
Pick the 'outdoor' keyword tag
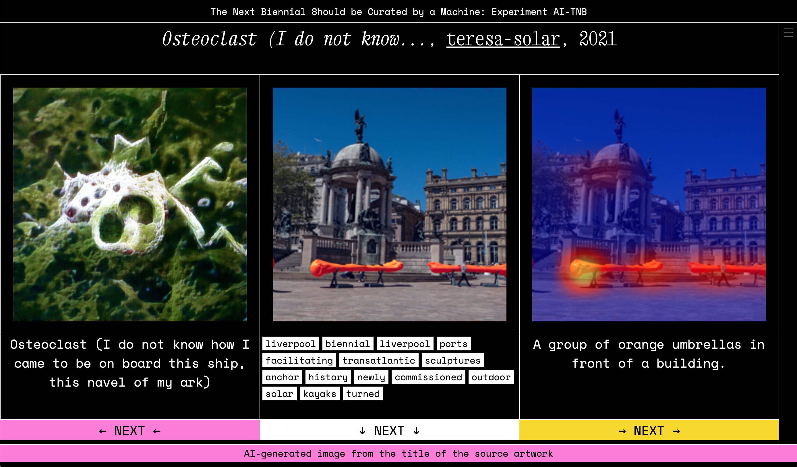(491, 377)
